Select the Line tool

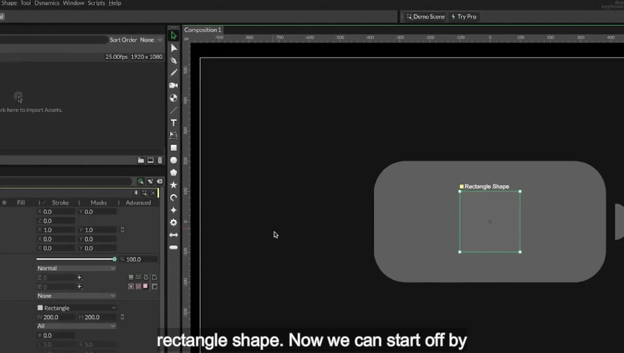coord(174,110)
